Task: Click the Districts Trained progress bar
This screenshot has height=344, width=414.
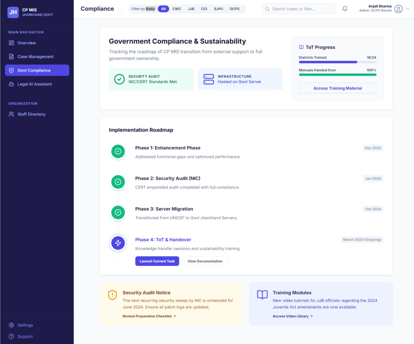Action: (x=337, y=62)
